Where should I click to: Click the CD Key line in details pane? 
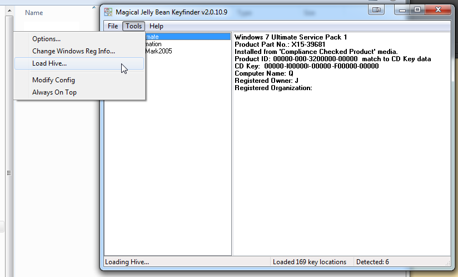(307, 66)
